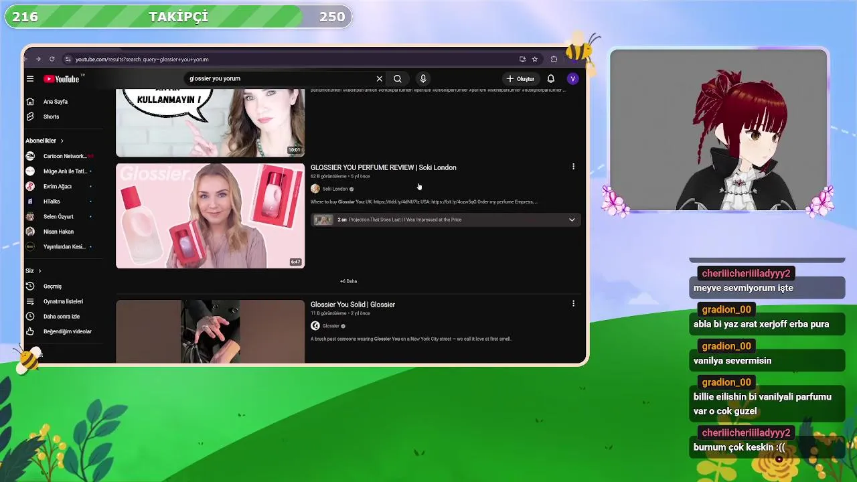This screenshot has width=857, height=482.
Task: Click the TAKİPÇİ follower progress bar
Action: pyautogui.click(x=178, y=17)
